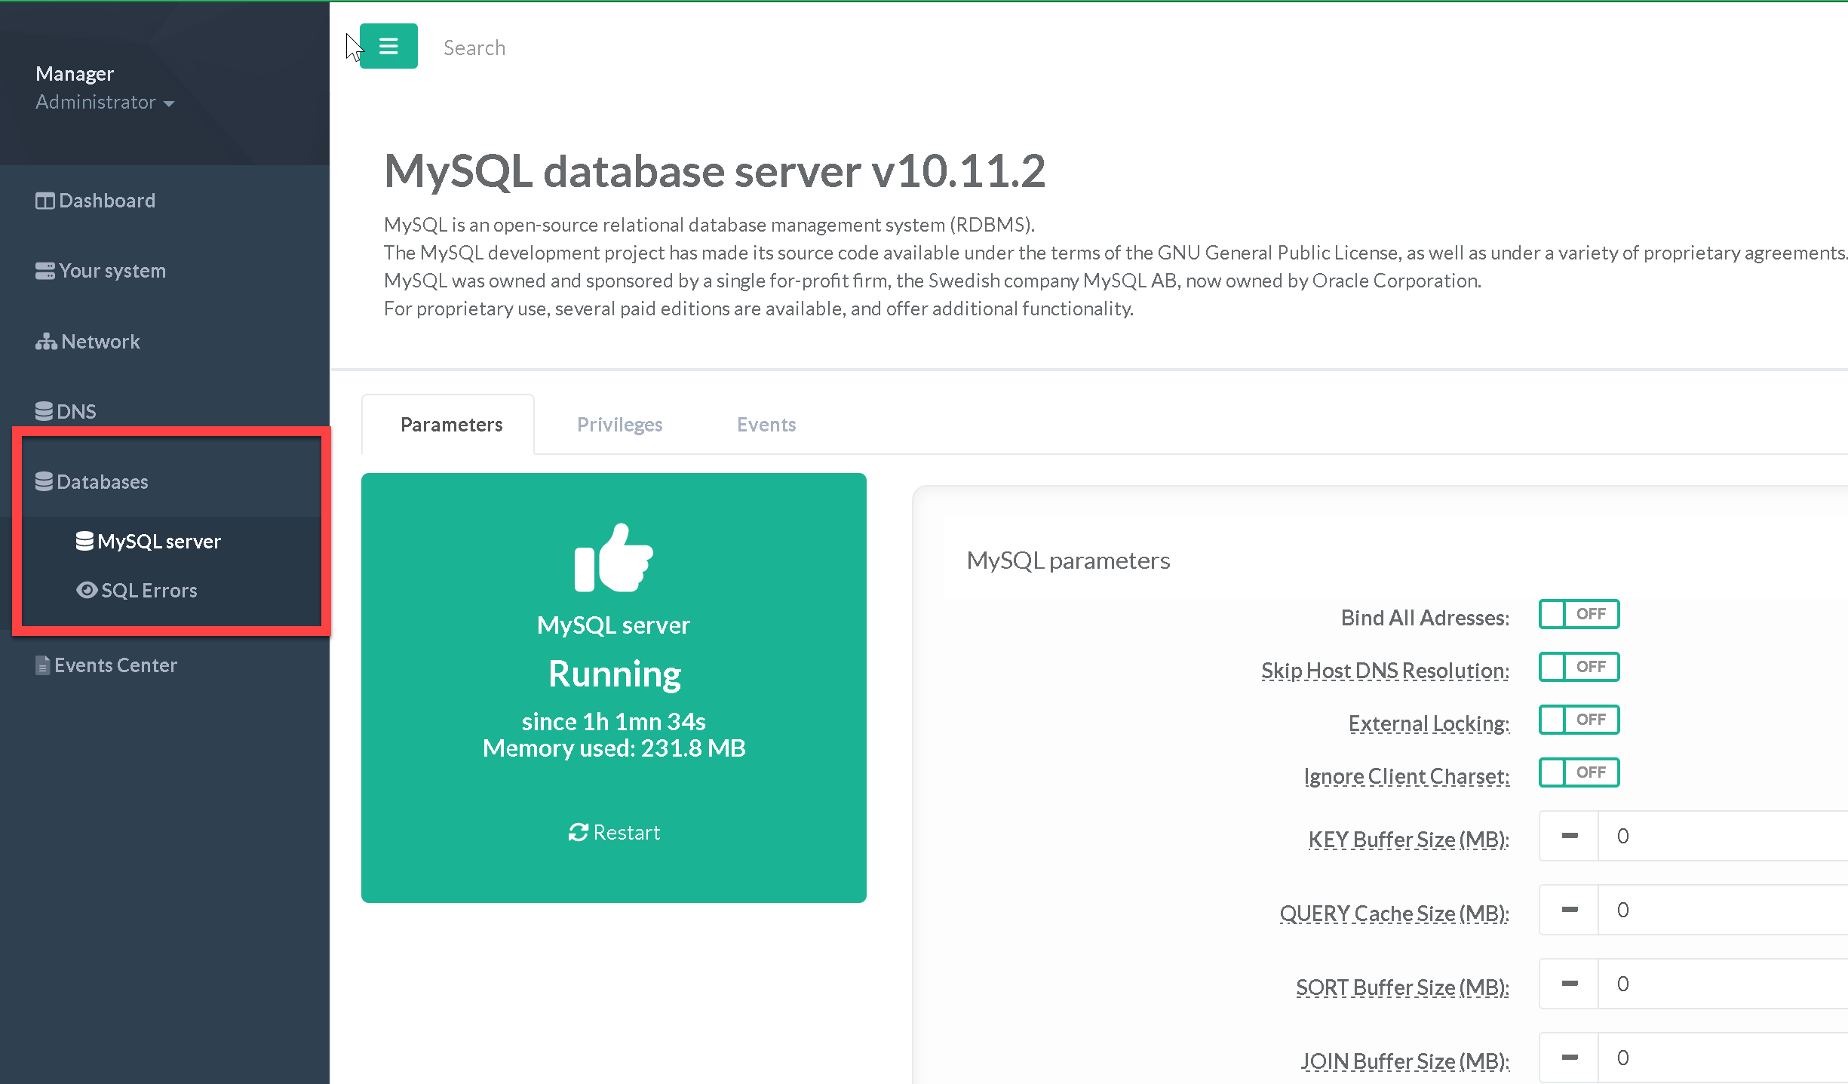The width and height of the screenshot is (1848, 1084).
Task: Open SQL Errors eye icon entry
Action: tap(137, 591)
